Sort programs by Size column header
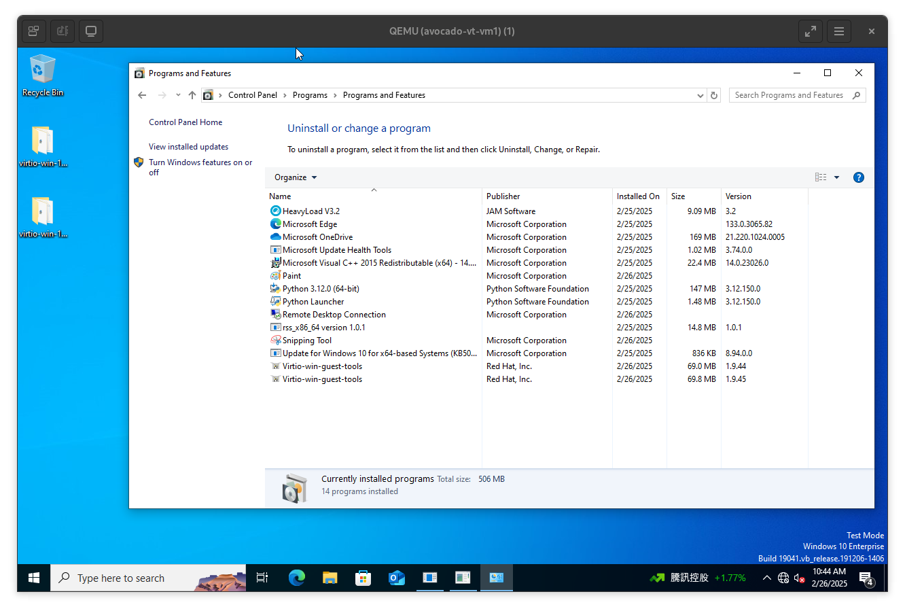The width and height of the screenshot is (905, 611). click(x=694, y=196)
